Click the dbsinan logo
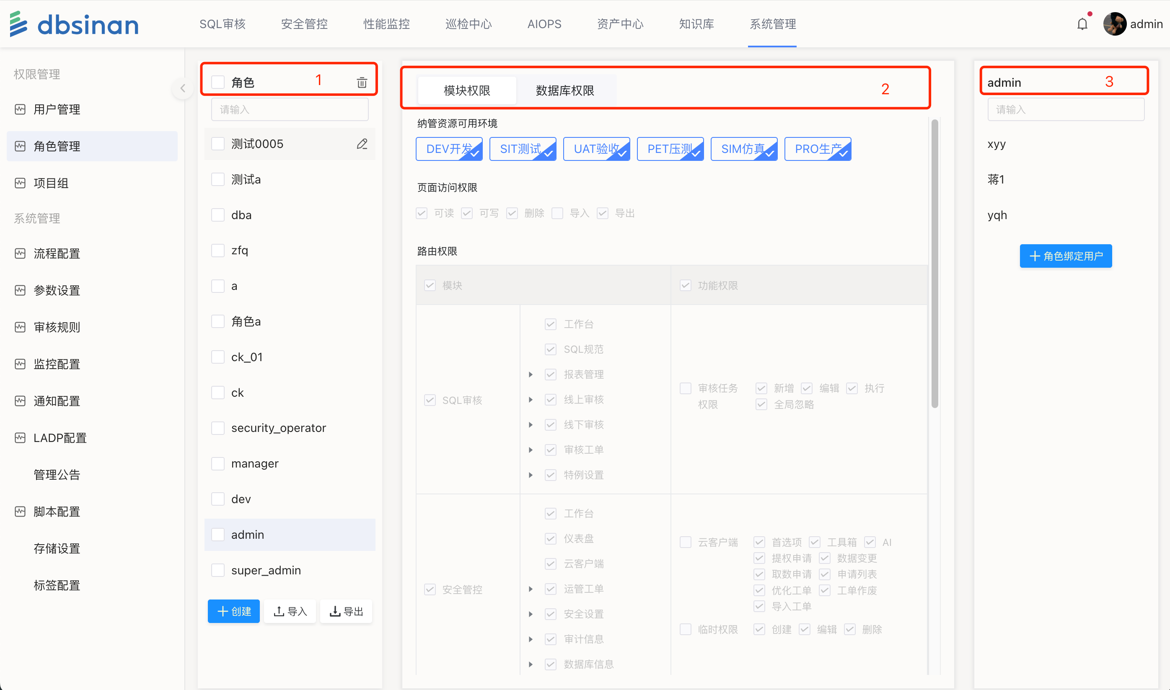Image resolution: width=1170 pixels, height=690 pixels. 75,24
